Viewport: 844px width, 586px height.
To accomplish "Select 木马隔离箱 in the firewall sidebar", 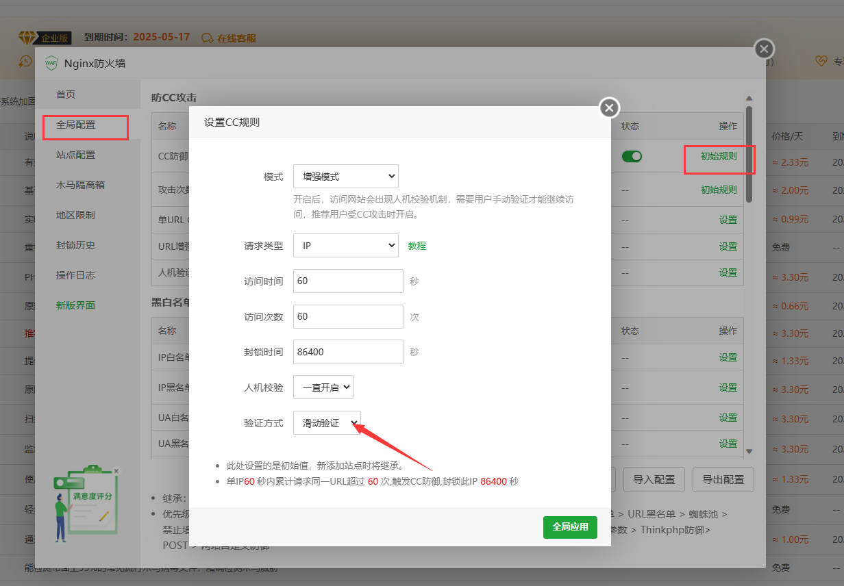I will pos(80,185).
